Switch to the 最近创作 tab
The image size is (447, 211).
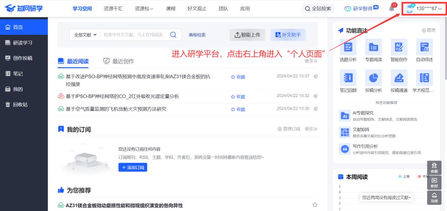tap(119, 61)
